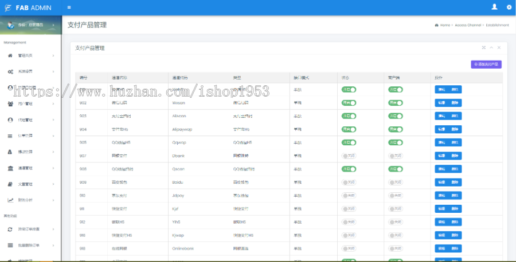Image resolution: width=516 pixels, height=262 pixels.
Task: Collapse the 支付产品管理 panel with the up chevron
Action: (x=491, y=47)
